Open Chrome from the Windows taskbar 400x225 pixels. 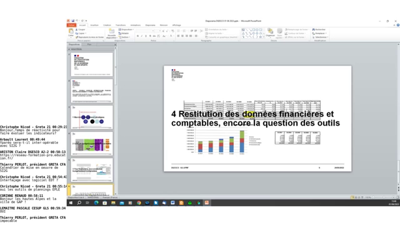pos(139,203)
